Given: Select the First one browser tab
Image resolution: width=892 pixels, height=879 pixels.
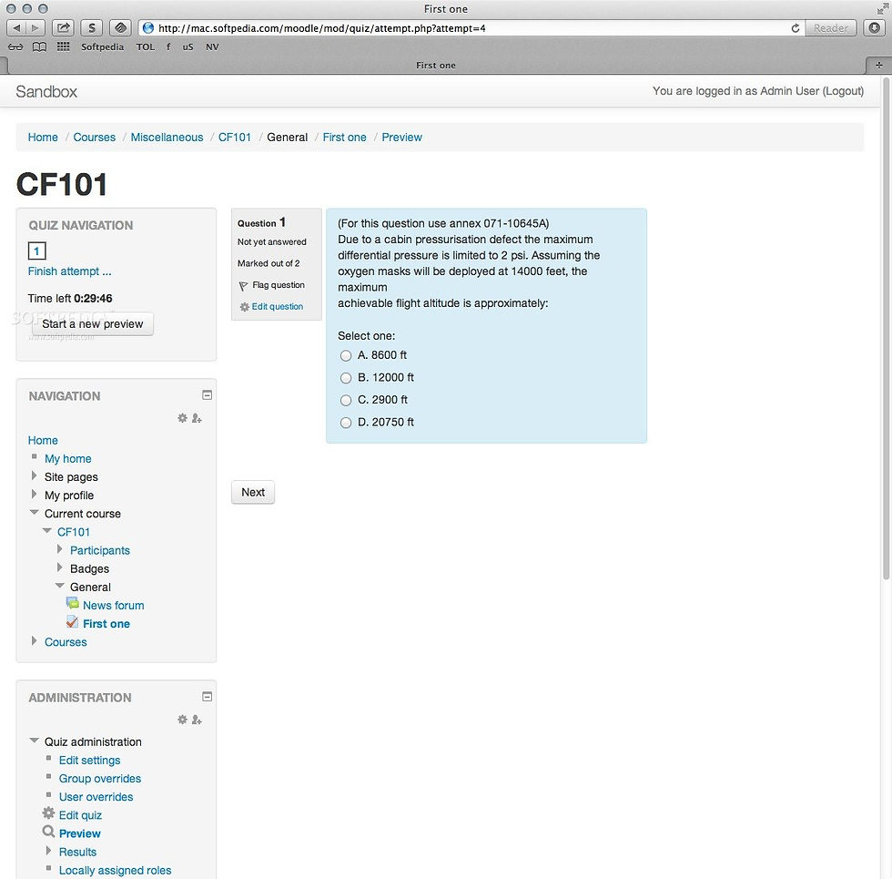Looking at the screenshot, I should [436, 65].
